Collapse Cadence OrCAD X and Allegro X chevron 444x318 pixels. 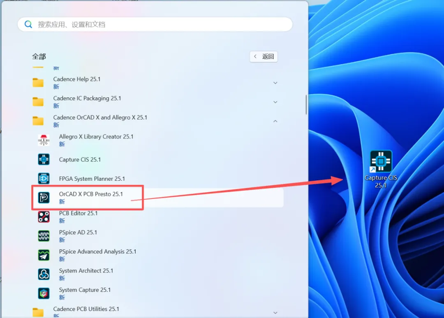pyautogui.click(x=275, y=121)
